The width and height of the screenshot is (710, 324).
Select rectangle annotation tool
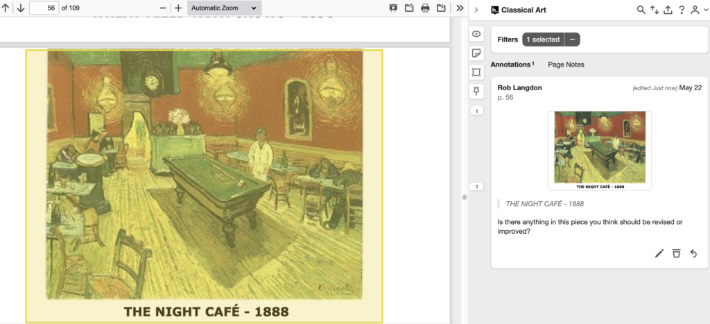click(x=476, y=73)
